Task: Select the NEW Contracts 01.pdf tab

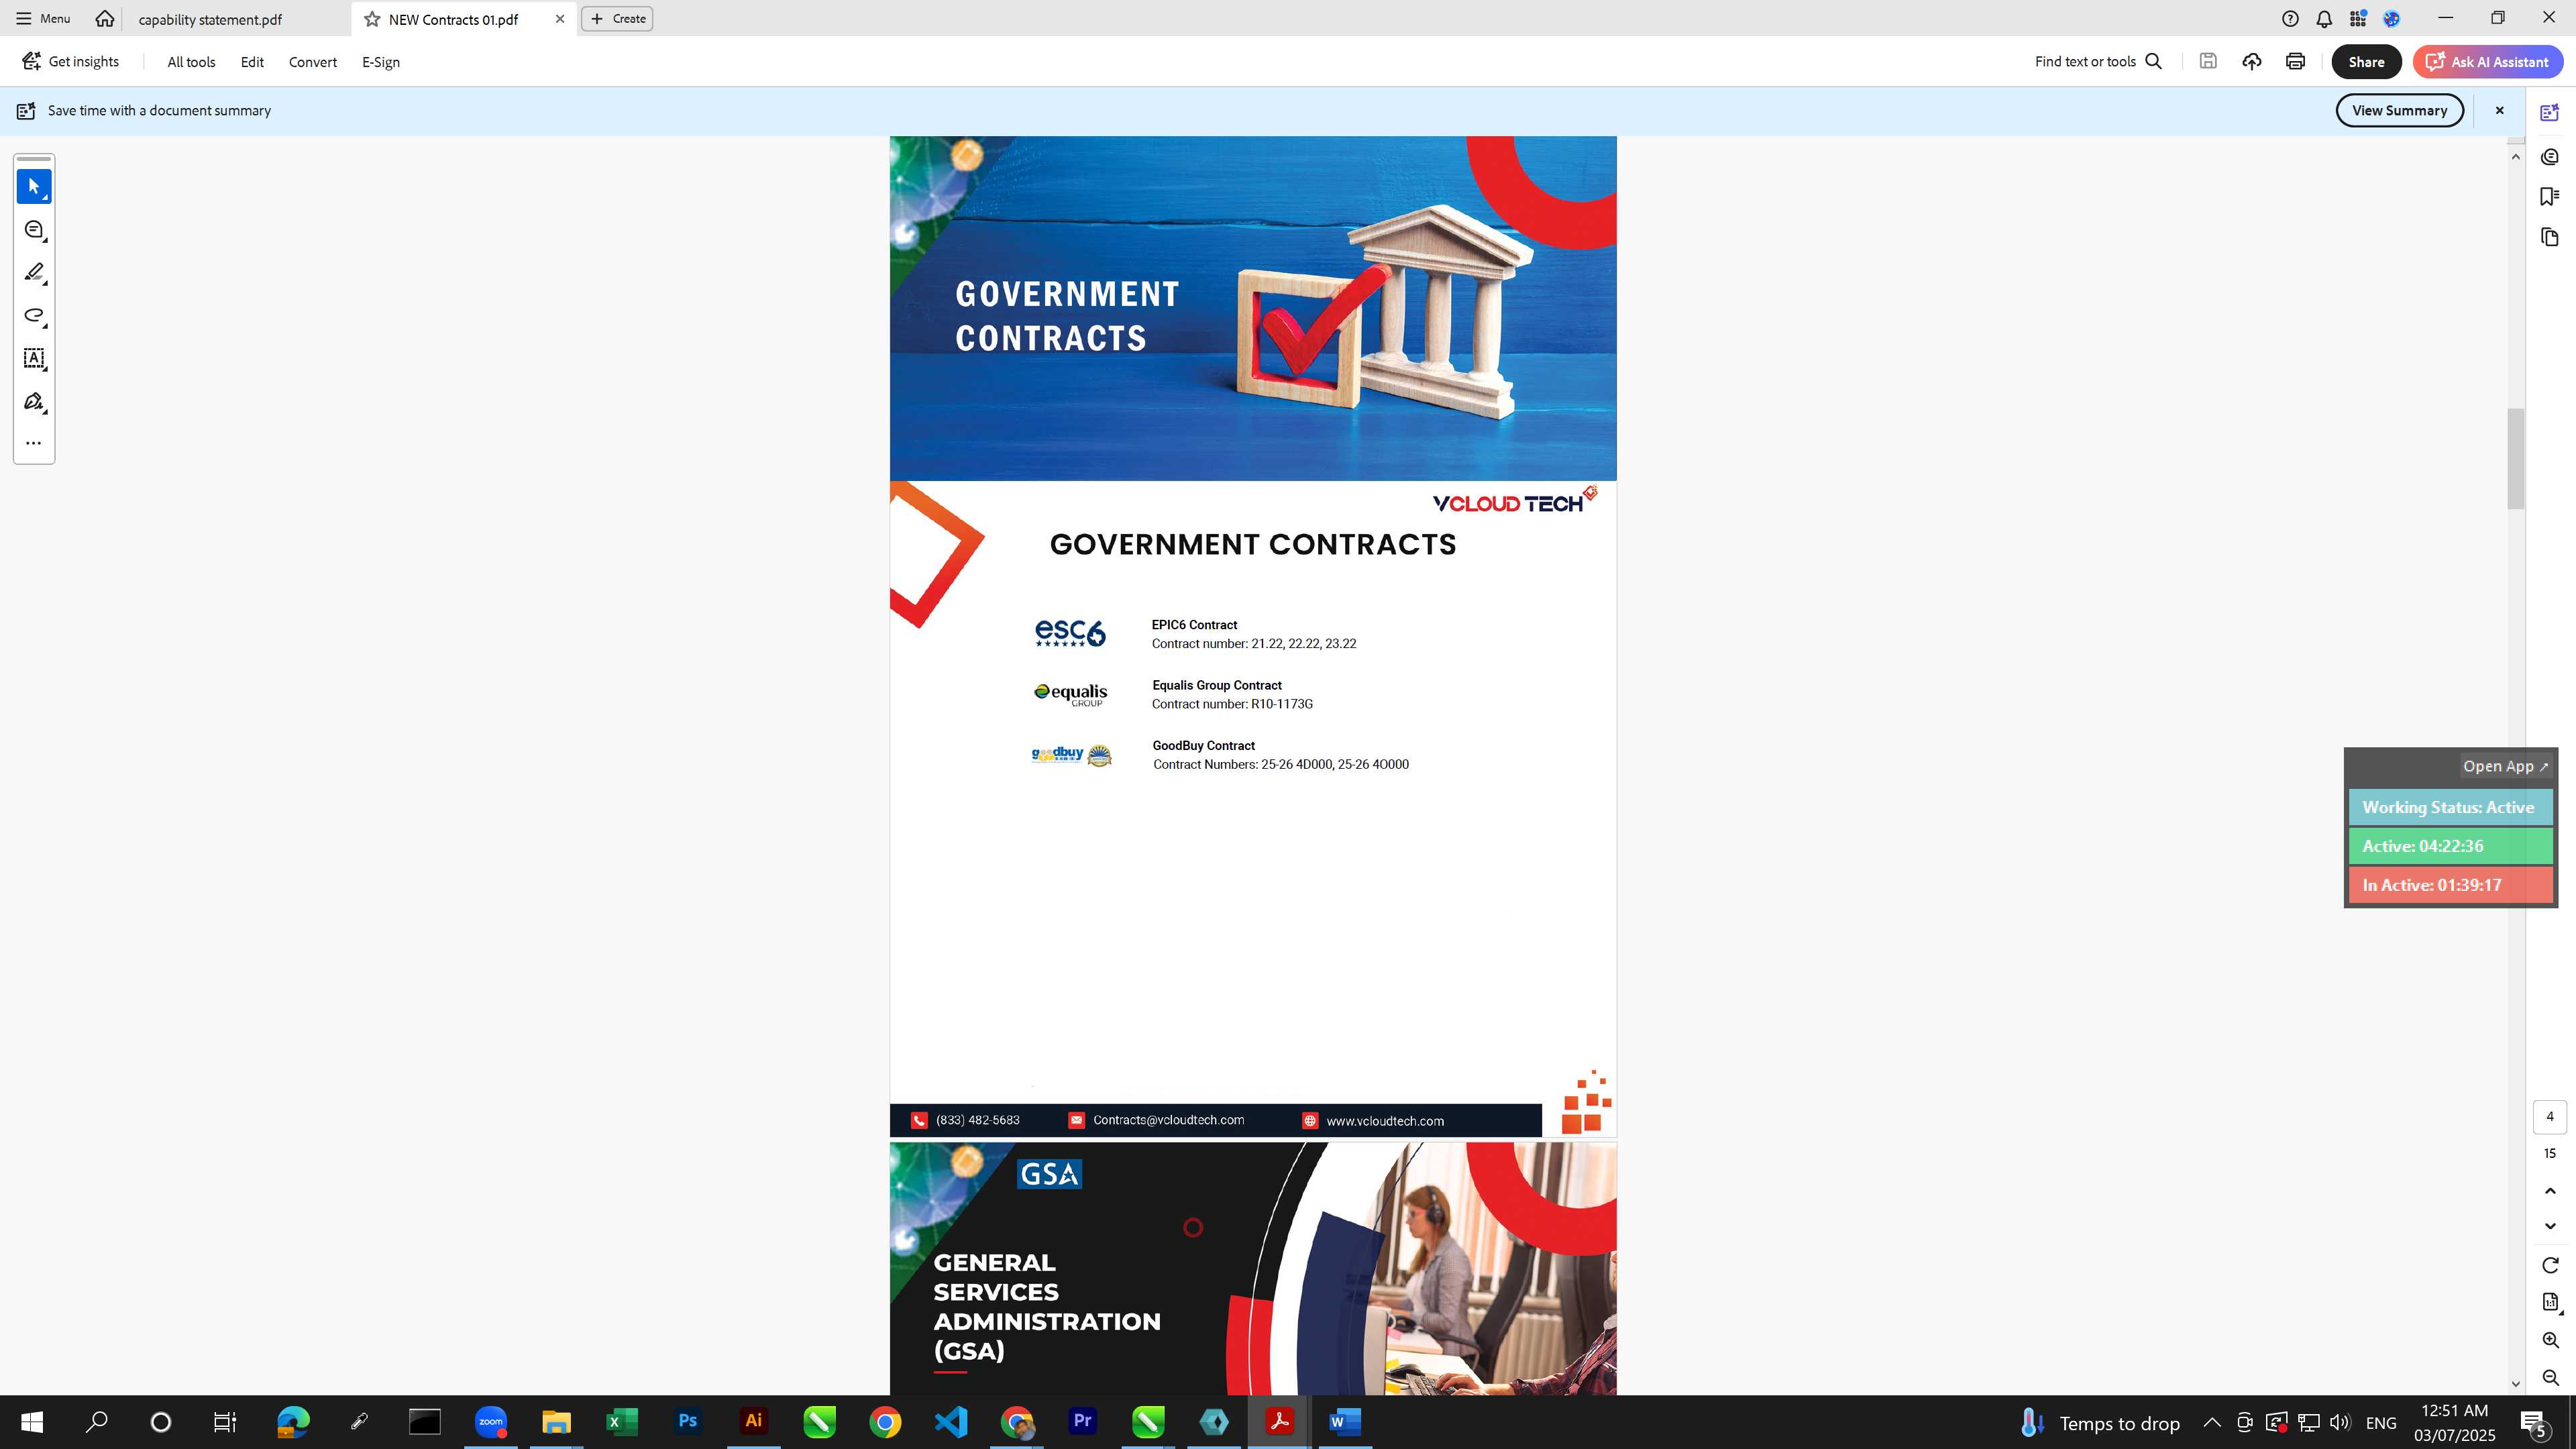Action: coord(453,19)
